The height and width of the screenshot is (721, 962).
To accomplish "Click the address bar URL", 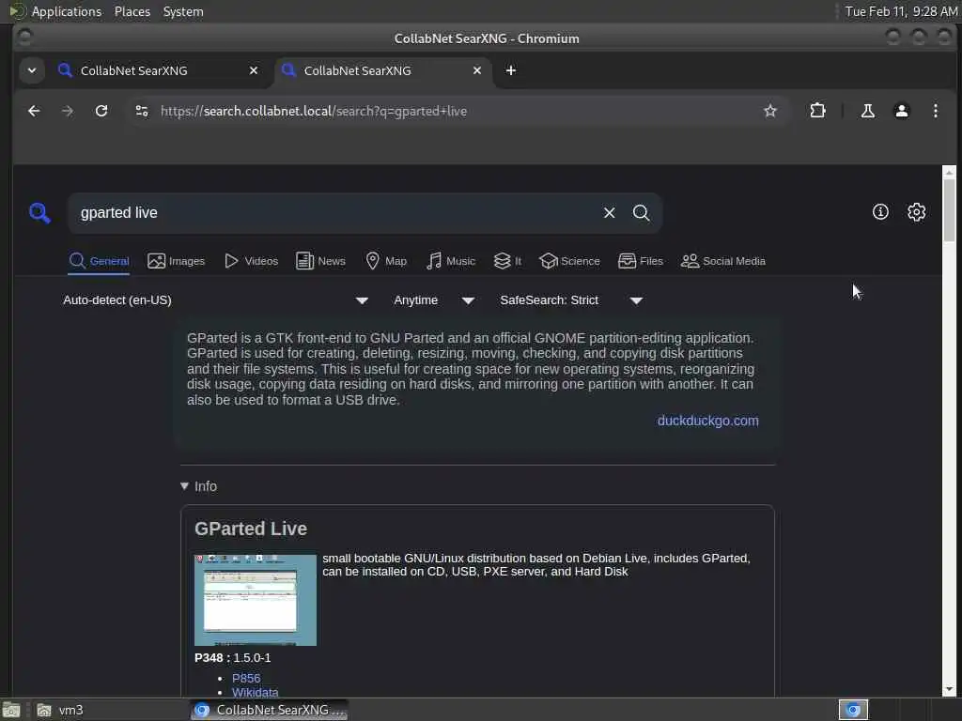I will pyautogui.click(x=314, y=111).
